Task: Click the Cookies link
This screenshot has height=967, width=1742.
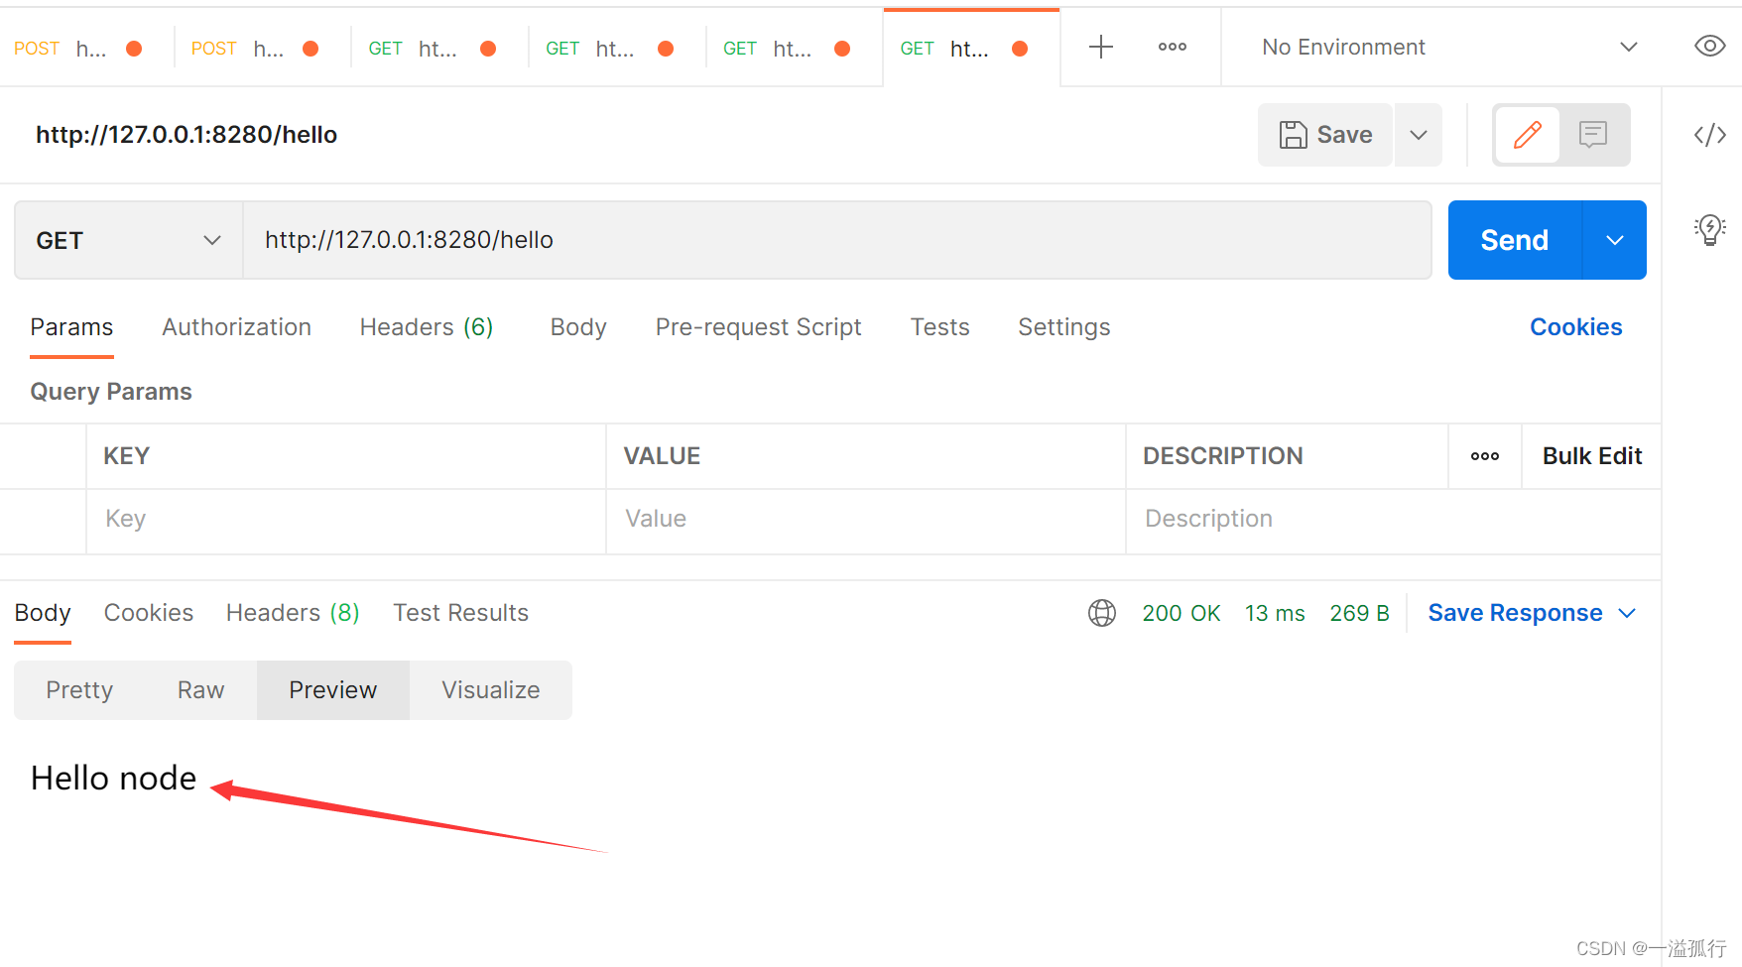Action: pos(1575,327)
